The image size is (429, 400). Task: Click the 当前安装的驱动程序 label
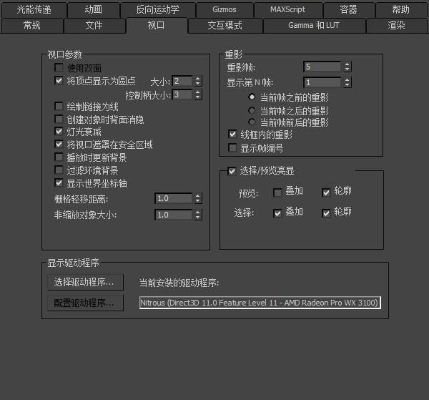point(179,283)
